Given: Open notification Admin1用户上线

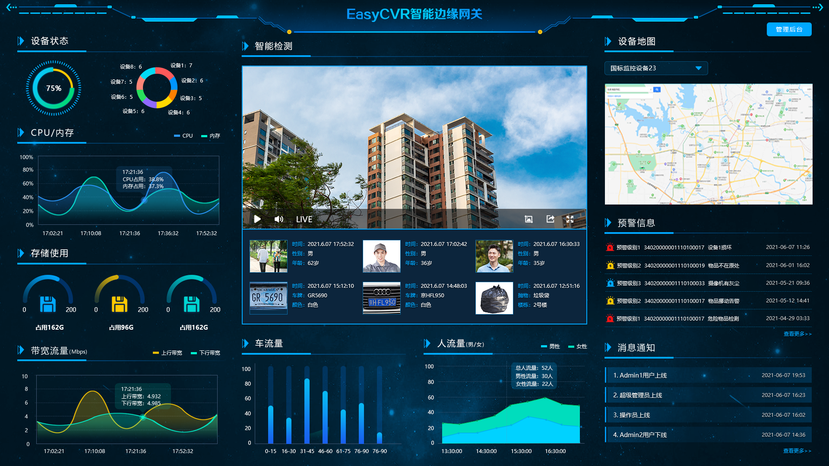Looking at the screenshot, I should [708, 375].
